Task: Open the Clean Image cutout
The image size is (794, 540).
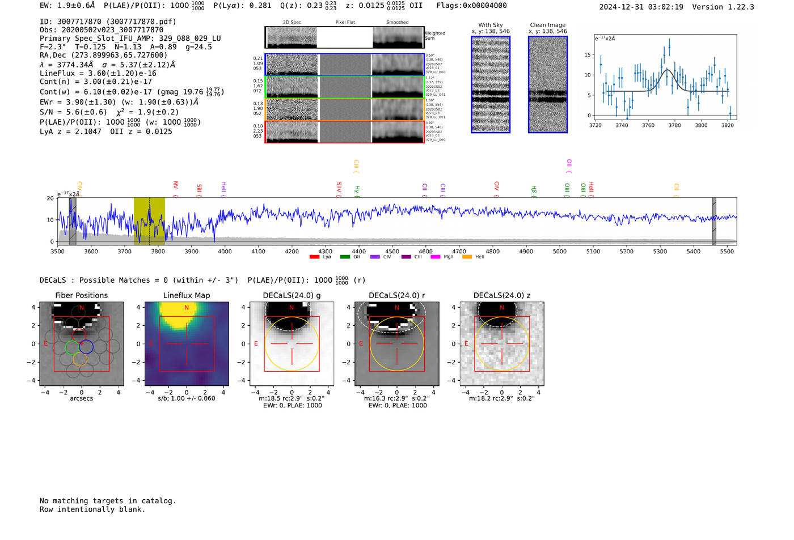Action: coord(548,84)
